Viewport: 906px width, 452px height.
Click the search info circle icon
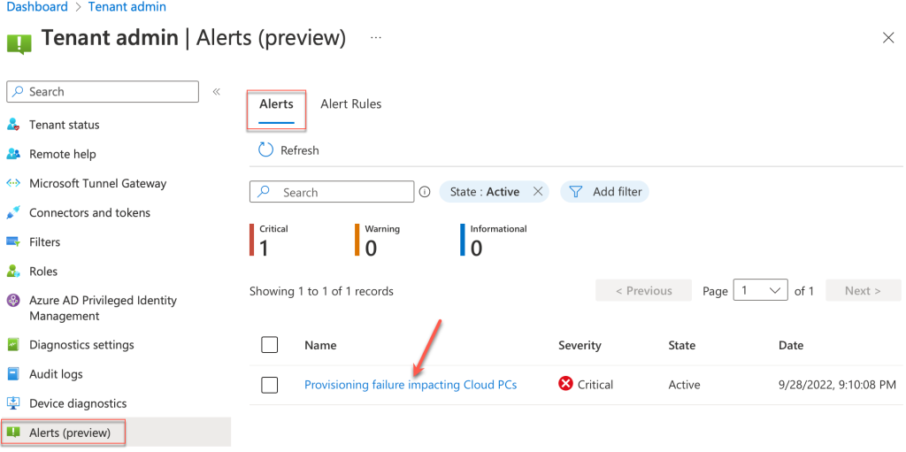coord(425,192)
